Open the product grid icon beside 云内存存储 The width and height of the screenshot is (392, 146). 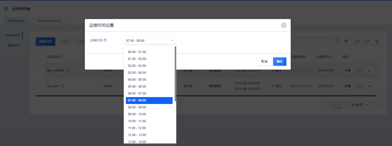6,9
